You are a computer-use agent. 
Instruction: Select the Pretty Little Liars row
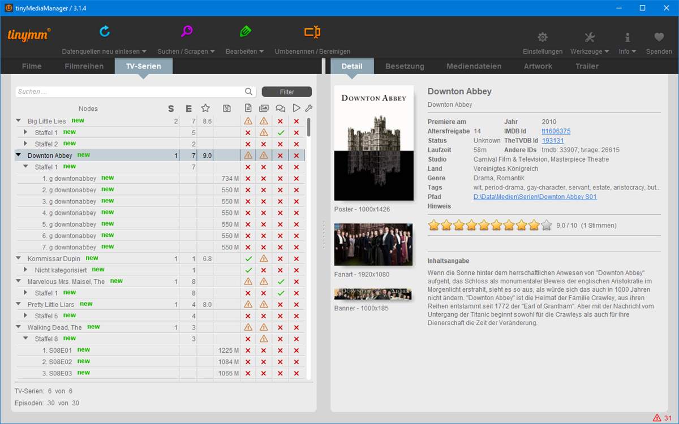161,305
